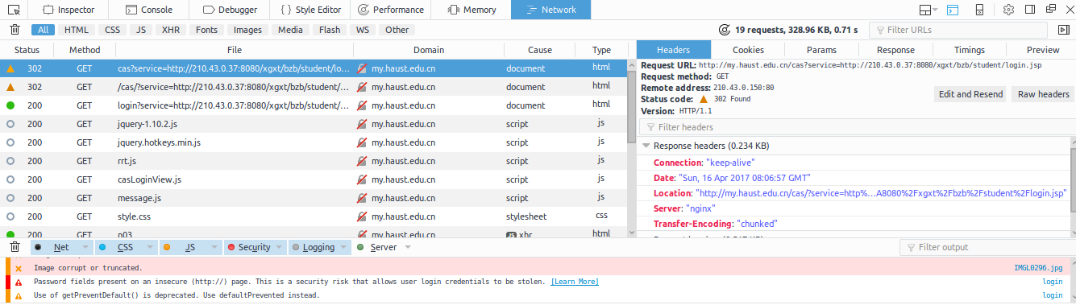
Task: Toggle the Other request filter
Action: point(397,30)
